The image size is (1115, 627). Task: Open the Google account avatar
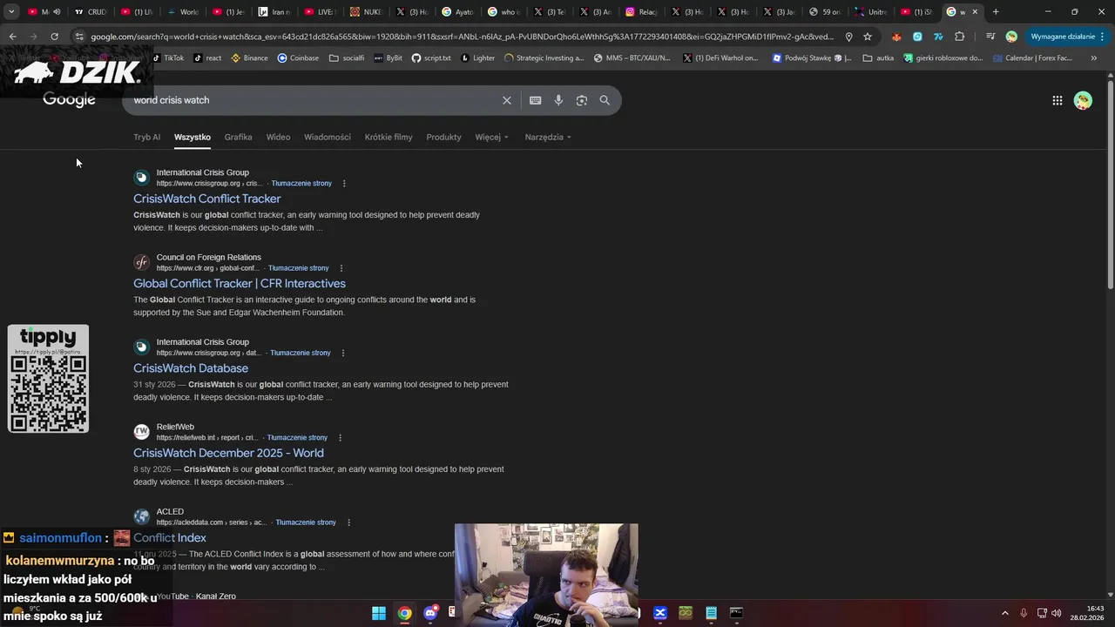(1083, 100)
